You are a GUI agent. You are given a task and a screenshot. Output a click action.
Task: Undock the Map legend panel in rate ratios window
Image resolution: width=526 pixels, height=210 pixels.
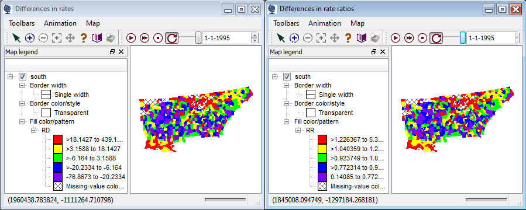[374, 52]
